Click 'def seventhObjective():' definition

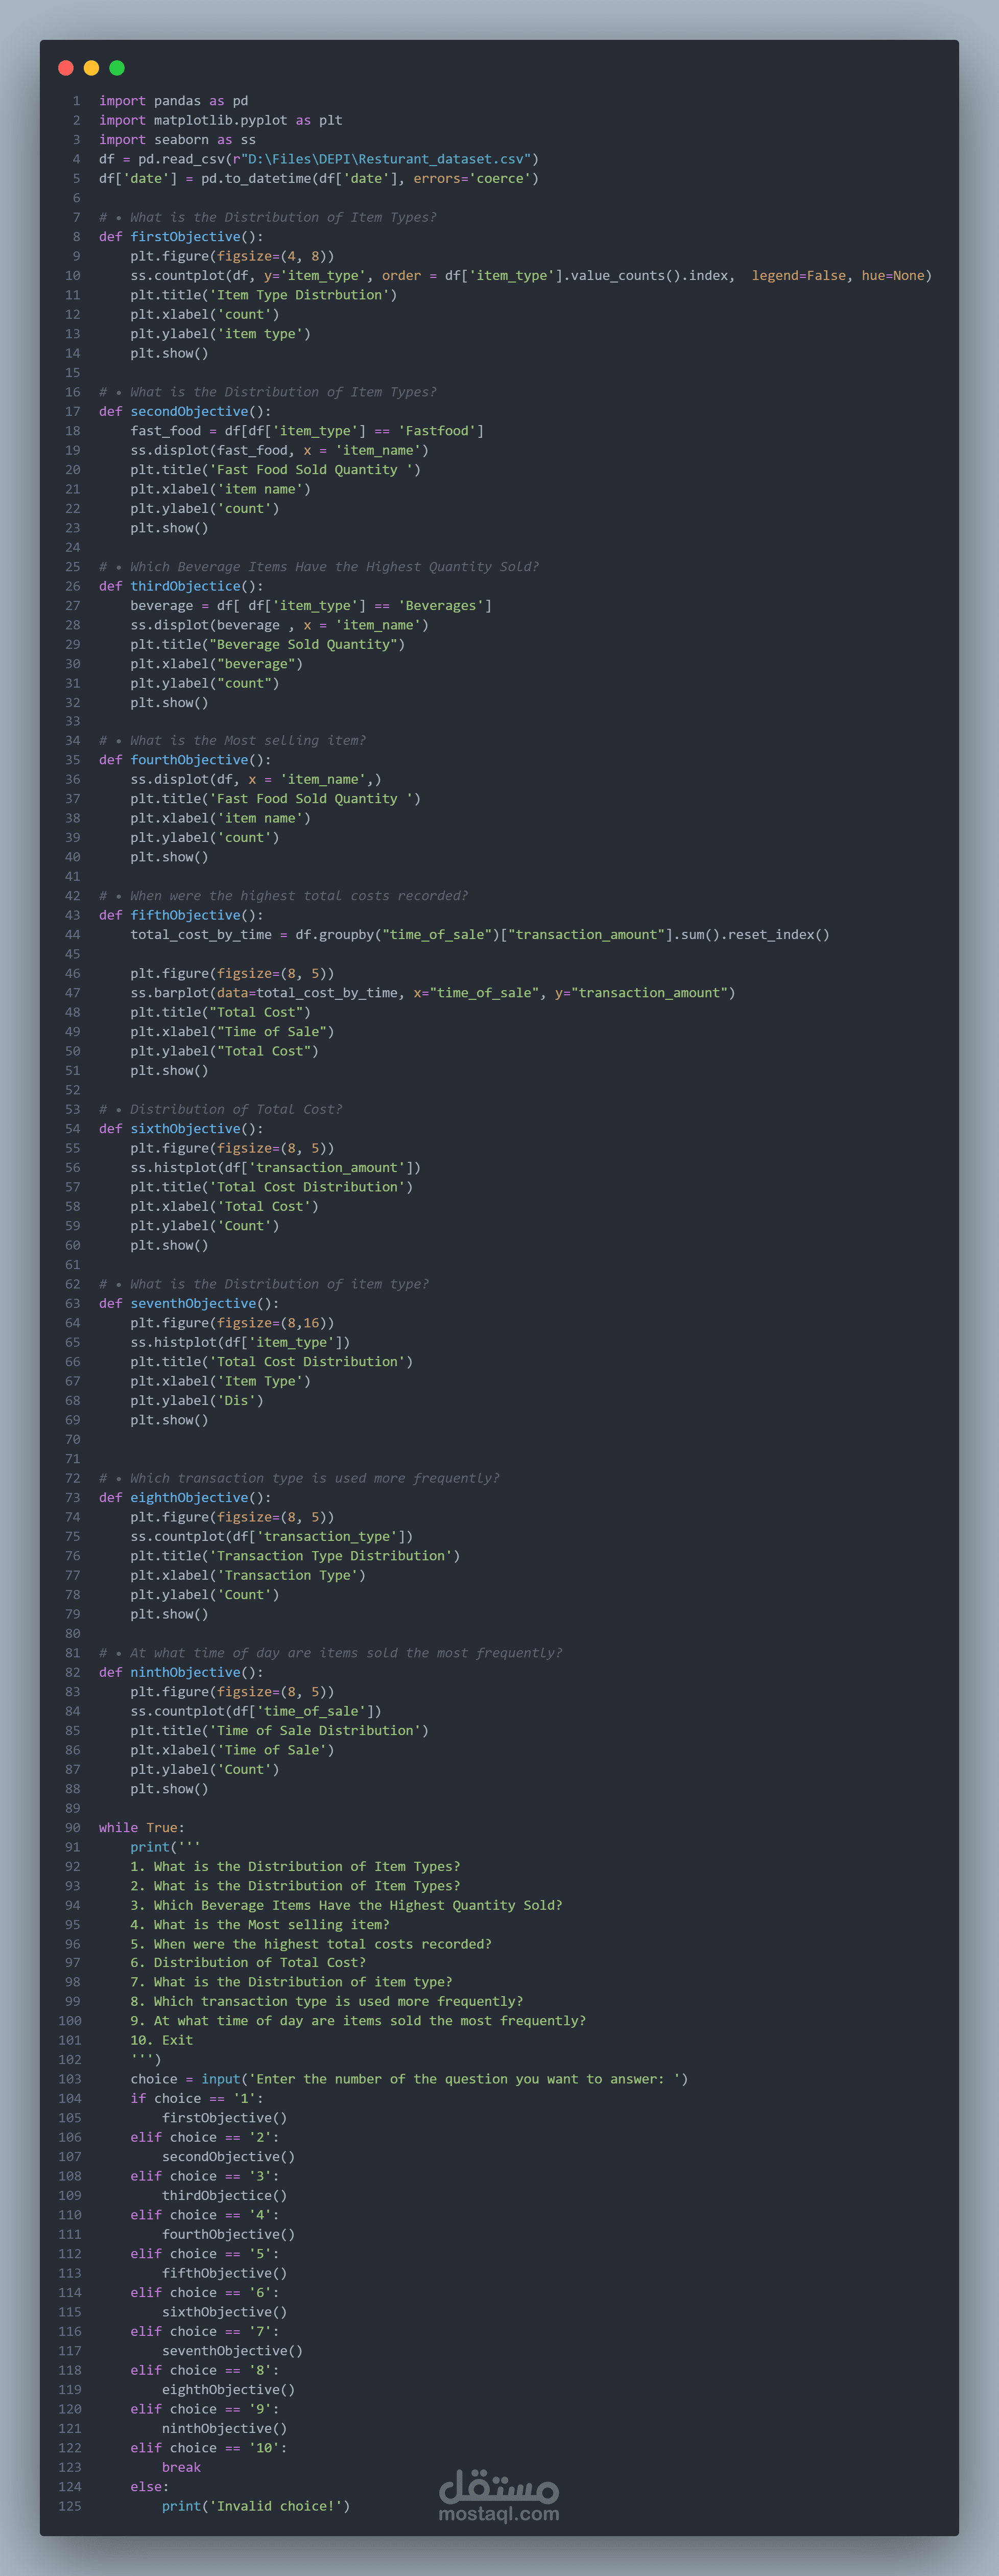(189, 1304)
